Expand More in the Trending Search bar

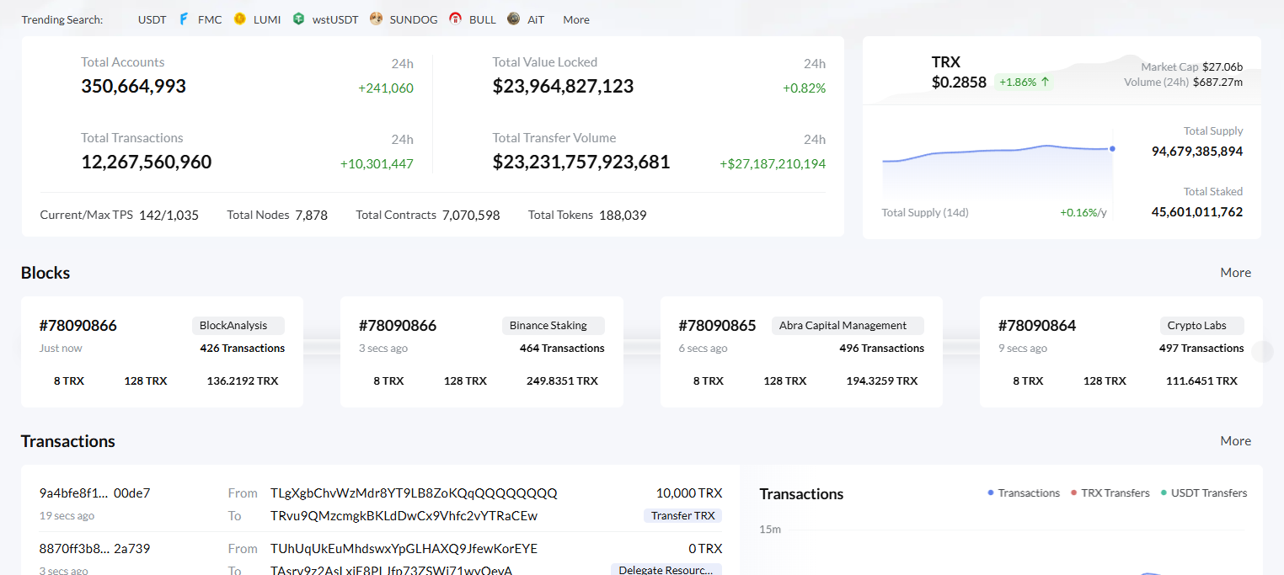pyautogui.click(x=576, y=19)
